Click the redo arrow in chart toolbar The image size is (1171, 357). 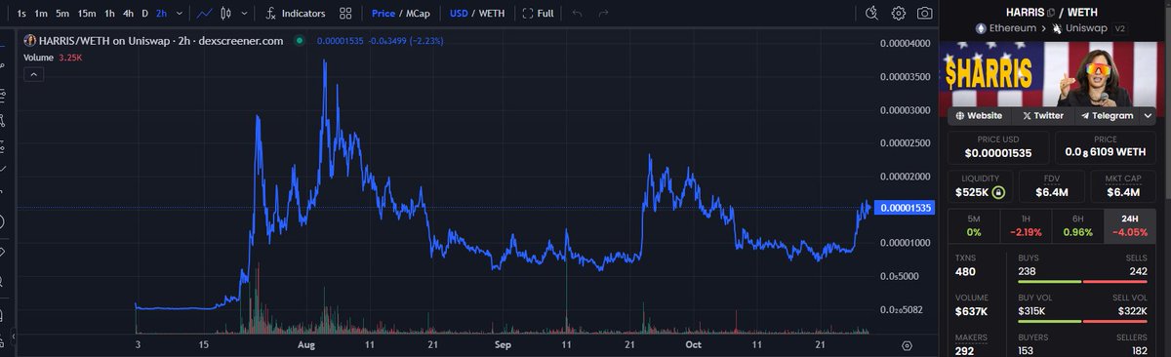604,14
